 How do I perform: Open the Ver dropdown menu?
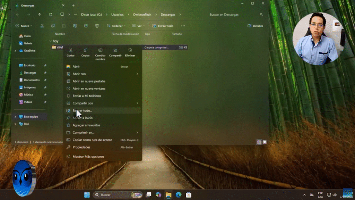tap(138, 26)
